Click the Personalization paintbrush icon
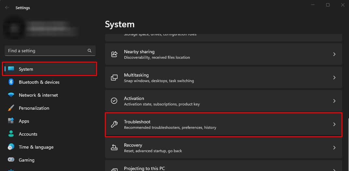 point(11,108)
